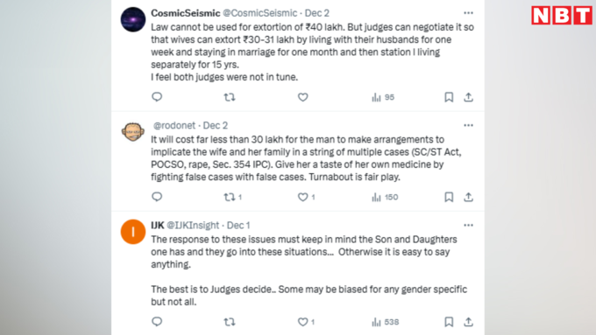Bookmark the @rodonet tweet
The height and width of the screenshot is (335, 596).
pos(449,197)
